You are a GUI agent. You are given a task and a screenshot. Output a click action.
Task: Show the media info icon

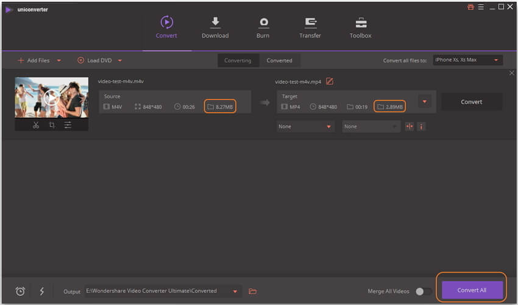point(421,126)
